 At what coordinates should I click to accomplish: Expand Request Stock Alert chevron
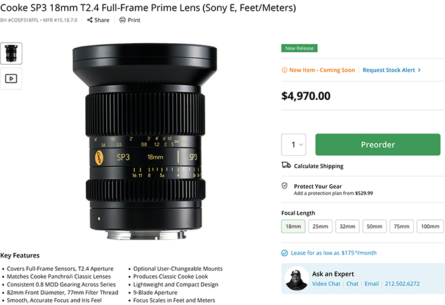pyautogui.click(x=420, y=70)
